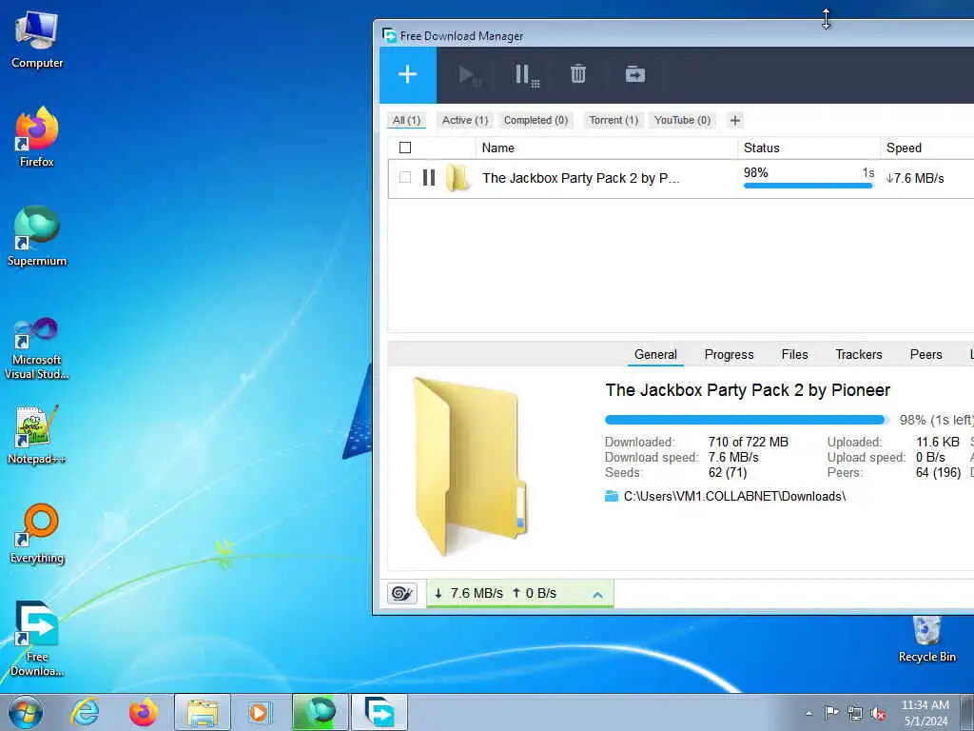Open Windows Explorer taskbar icon
Viewport: 974px width, 731px height.
pos(203,712)
